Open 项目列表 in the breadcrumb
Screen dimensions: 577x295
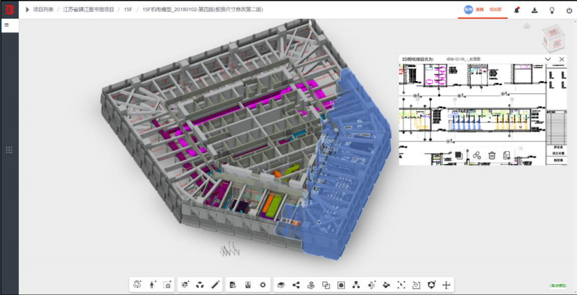pyautogui.click(x=44, y=10)
